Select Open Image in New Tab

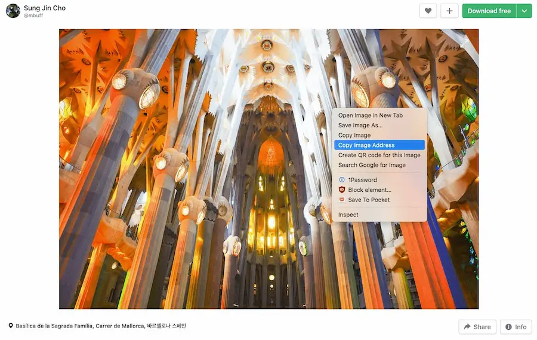point(370,115)
